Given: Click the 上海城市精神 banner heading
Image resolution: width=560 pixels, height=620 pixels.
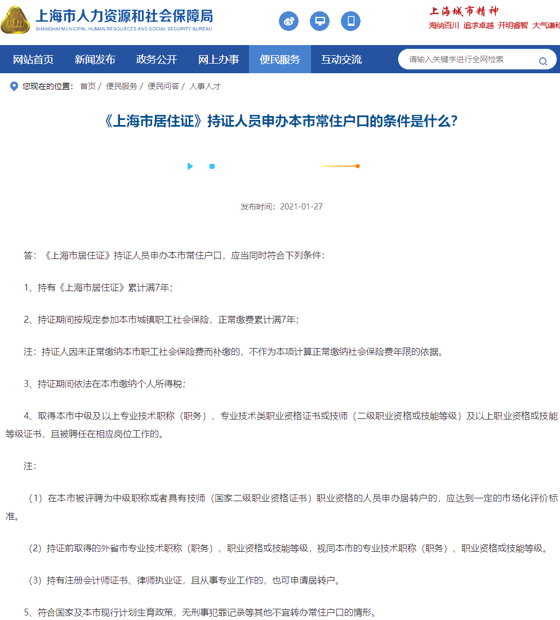Looking at the screenshot, I should click(464, 11).
